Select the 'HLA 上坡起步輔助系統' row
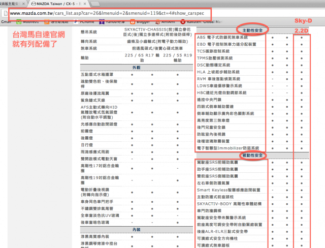 point(252,72)
